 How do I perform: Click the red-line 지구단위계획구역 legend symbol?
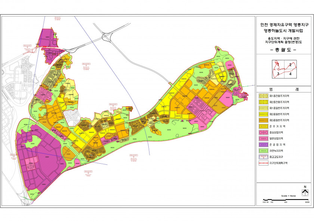[264, 163]
